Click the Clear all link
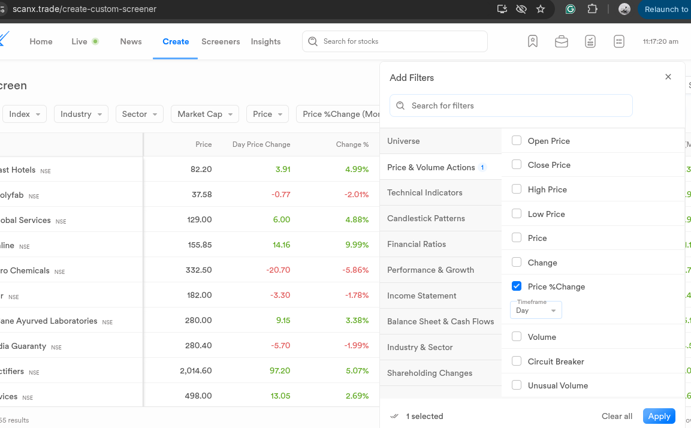The width and height of the screenshot is (691, 428). 617,416
